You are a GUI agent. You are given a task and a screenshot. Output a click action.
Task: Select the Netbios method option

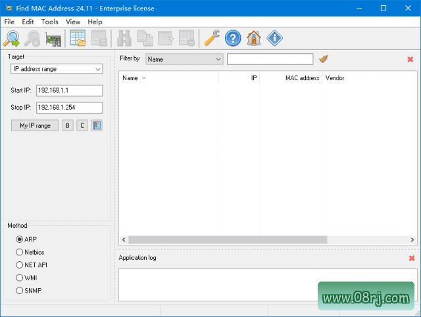click(20, 252)
